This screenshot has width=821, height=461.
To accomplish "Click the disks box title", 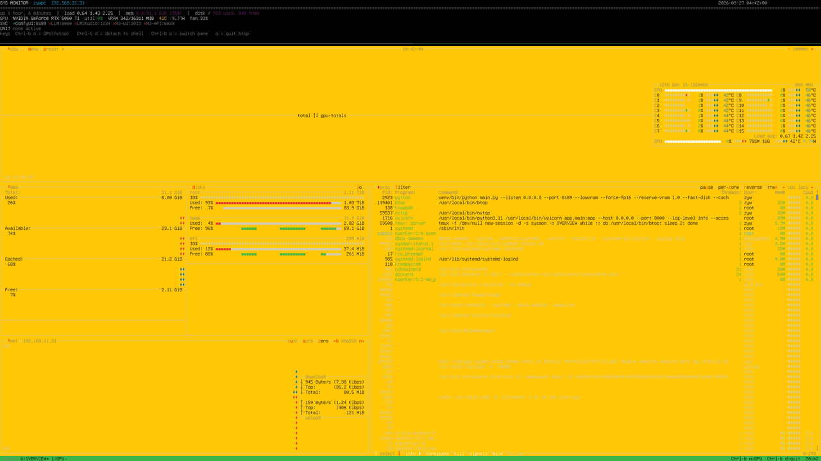I will (x=199, y=188).
